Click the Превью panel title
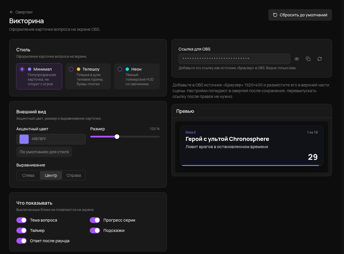Screen dimensions: 344x254 [185, 111]
